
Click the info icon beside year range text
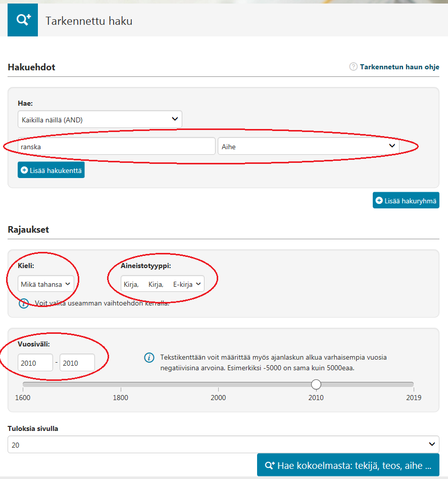point(149,358)
